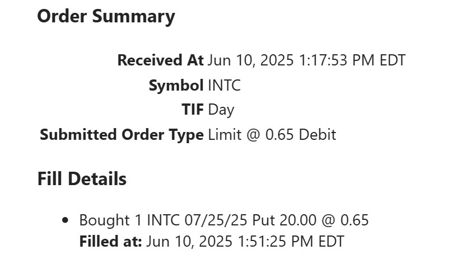The height and width of the screenshot is (264, 466).
Task: Click the EDT text in Received At
Action: point(392,60)
